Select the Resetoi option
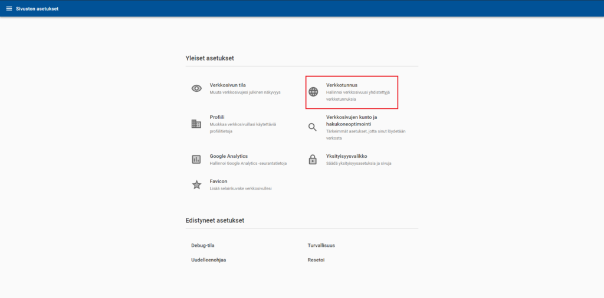This screenshot has height=298, width=604. [x=316, y=260]
